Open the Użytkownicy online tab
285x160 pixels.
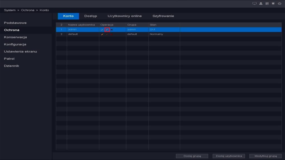click(124, 16)
